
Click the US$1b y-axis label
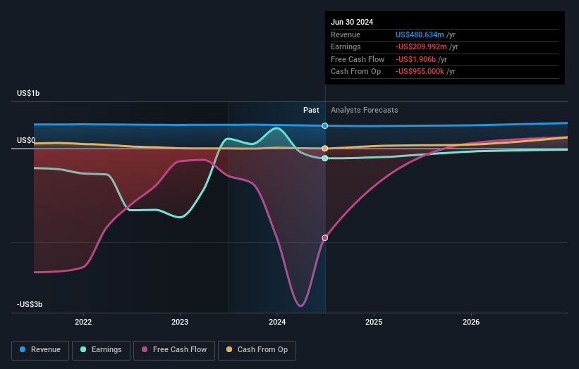point(28,93)
